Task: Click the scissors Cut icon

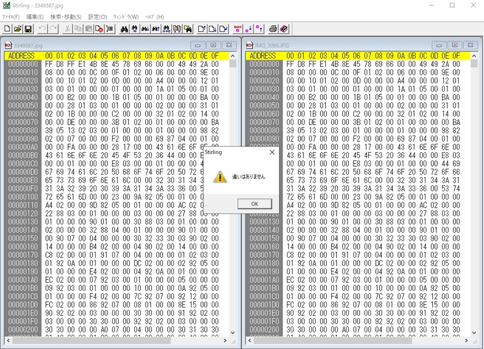Action: tap(67, 29)
